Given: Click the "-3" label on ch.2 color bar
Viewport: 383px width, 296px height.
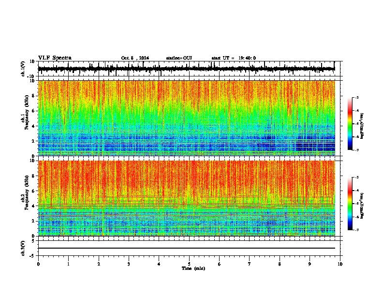Looking at the screenshot, I should [x=357, y=178].
